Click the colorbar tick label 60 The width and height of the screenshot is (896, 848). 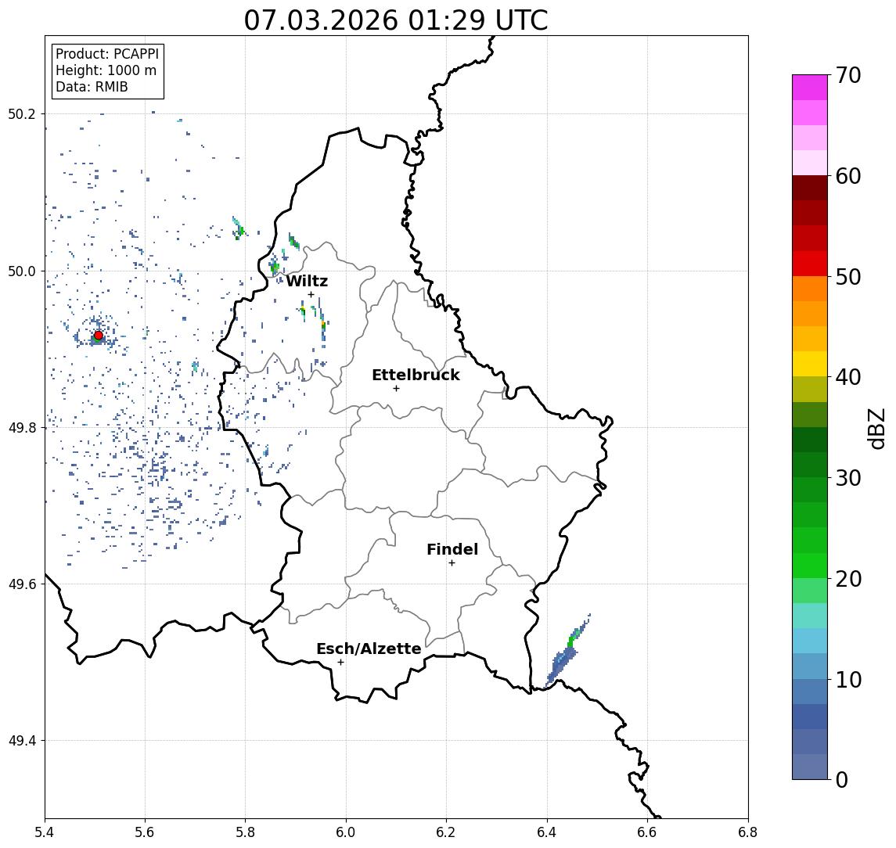tap(848, 176)
